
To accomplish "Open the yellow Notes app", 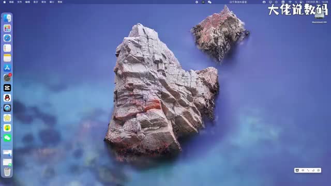I will (x=7, y=58).
